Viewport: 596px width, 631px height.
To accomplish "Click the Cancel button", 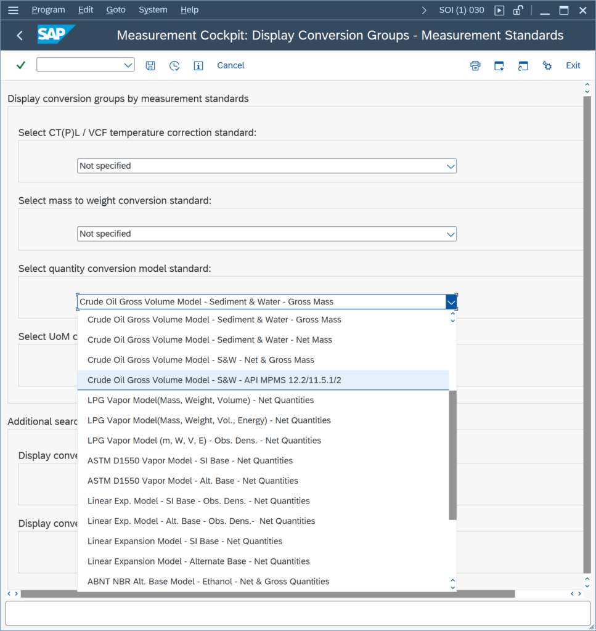I will pos(231,65).
